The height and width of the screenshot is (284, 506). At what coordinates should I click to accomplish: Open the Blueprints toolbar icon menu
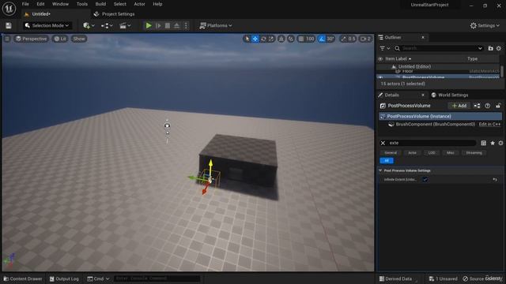click(107, 25)
